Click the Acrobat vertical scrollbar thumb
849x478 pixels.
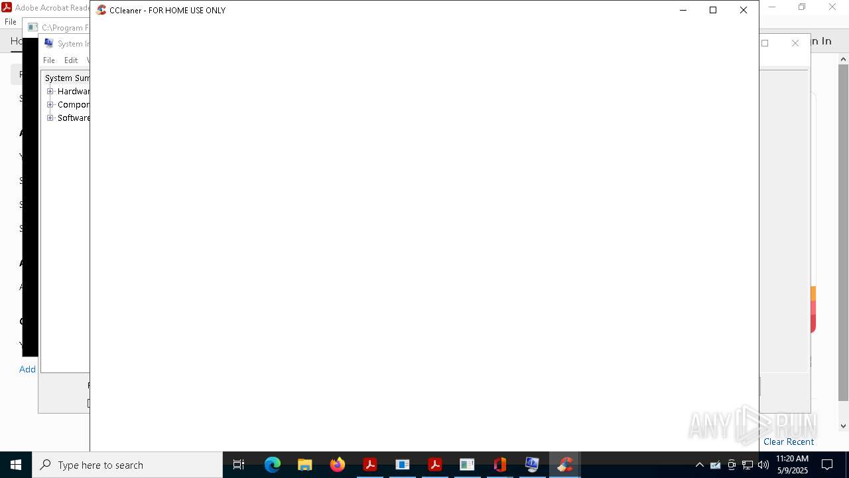(843, 232)
